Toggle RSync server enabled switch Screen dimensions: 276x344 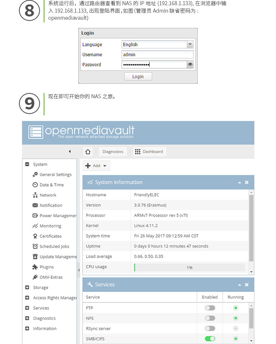[210, 328]
